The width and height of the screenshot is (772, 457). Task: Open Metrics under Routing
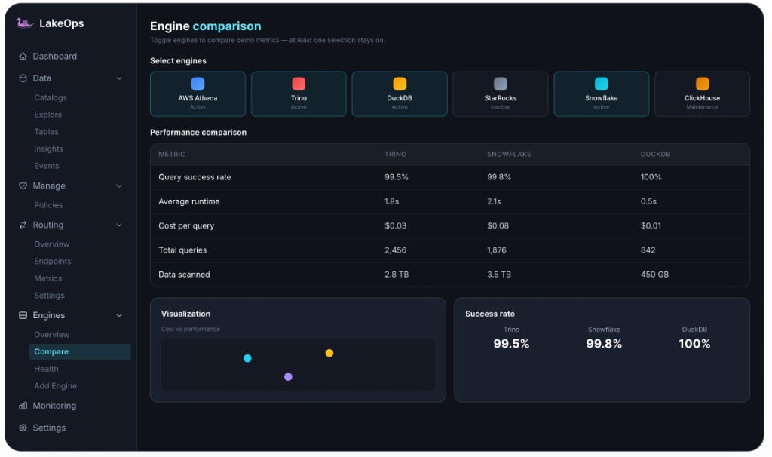[x=47, y=278]
